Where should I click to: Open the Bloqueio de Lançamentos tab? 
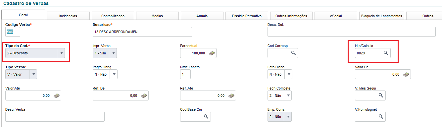pyautogui.click(x=381, y=16)
